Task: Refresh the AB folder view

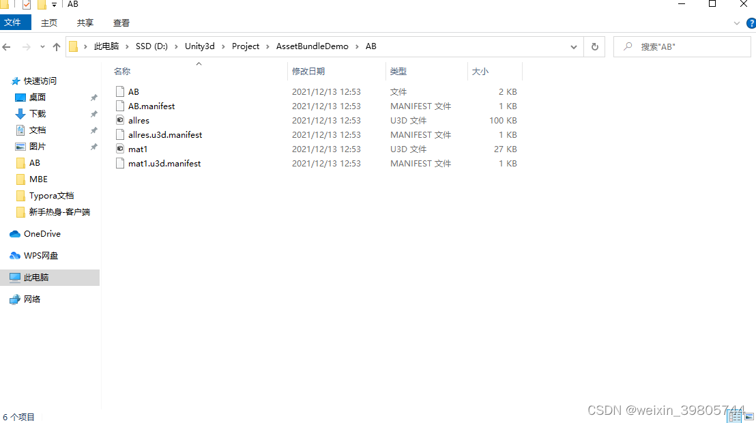Action: click(x=594, y=47)
